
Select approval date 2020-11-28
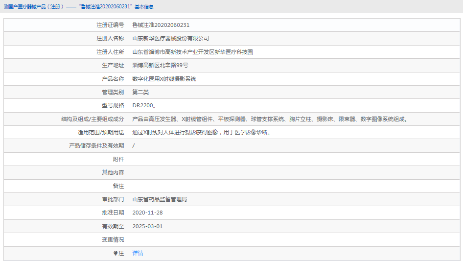pos(147,213)
